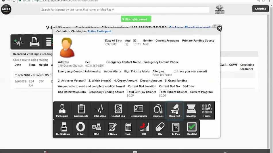Open the Medications bottle icon
Image resolution: width=273 pixels, height=153 pixels.
(x=63, y=129)
